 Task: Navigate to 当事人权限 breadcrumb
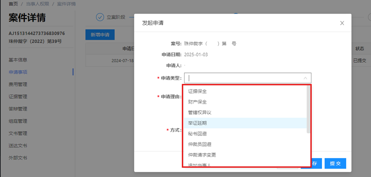pos(38,4)
